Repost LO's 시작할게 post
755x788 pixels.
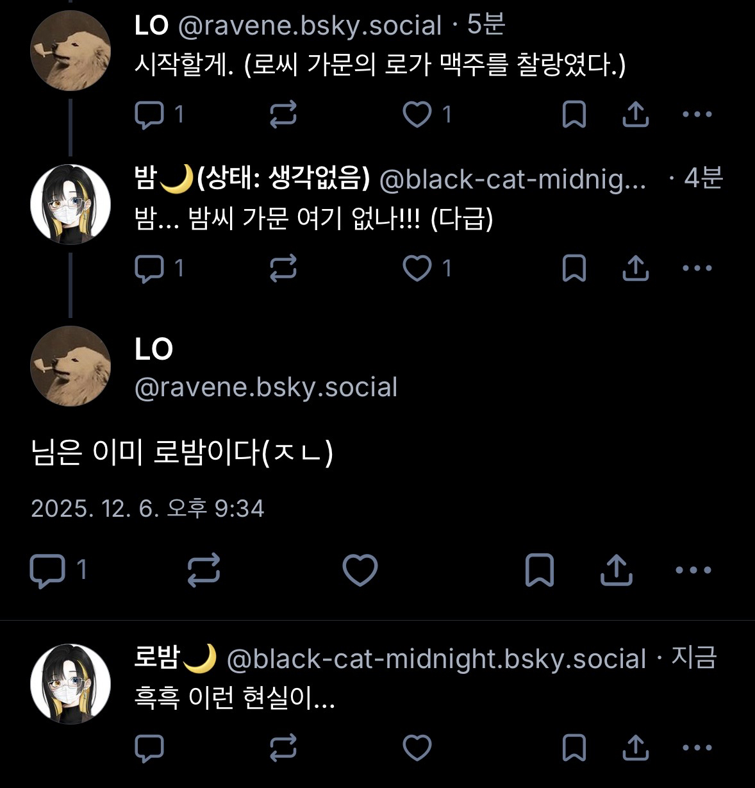tap(283, 115)
